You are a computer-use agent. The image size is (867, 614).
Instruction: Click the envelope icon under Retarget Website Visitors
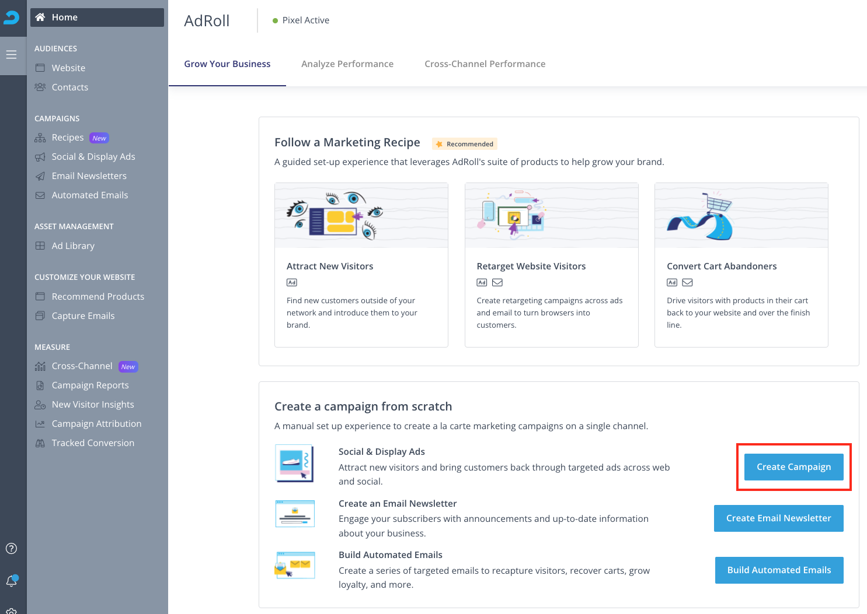pos(497,283)
